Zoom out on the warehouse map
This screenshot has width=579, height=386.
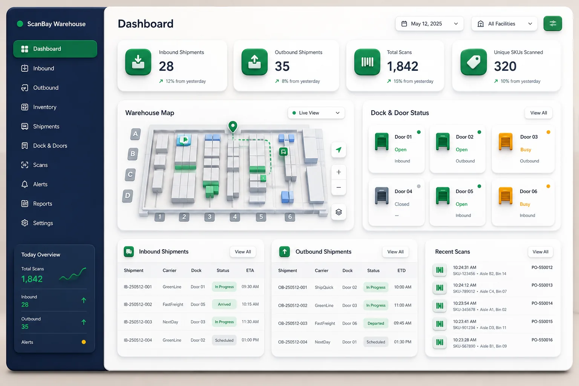coord(339,187)
